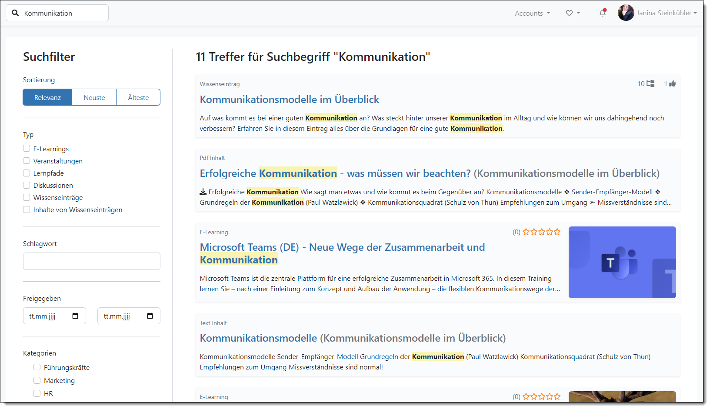Rate the Teams course with five stars
The image size is (710, 409).
point(557,232)
